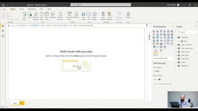Expand the sales customers table

pyautogui.click(x=176, y=45)
